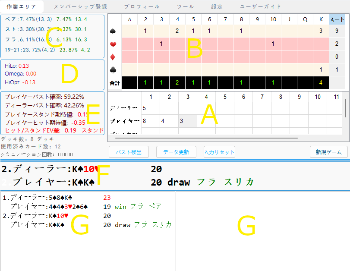
Task: Click the 入力リセット button
Action: tap(219, 152)
